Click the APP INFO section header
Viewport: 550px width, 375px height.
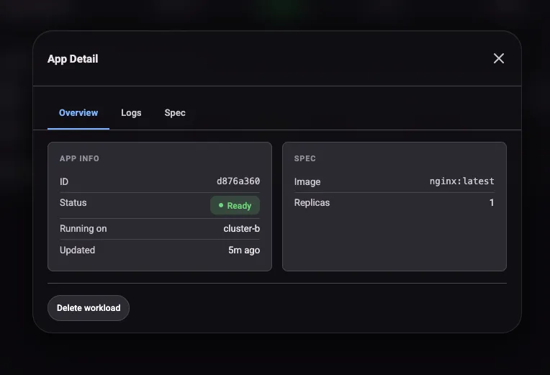coord(79,158)
